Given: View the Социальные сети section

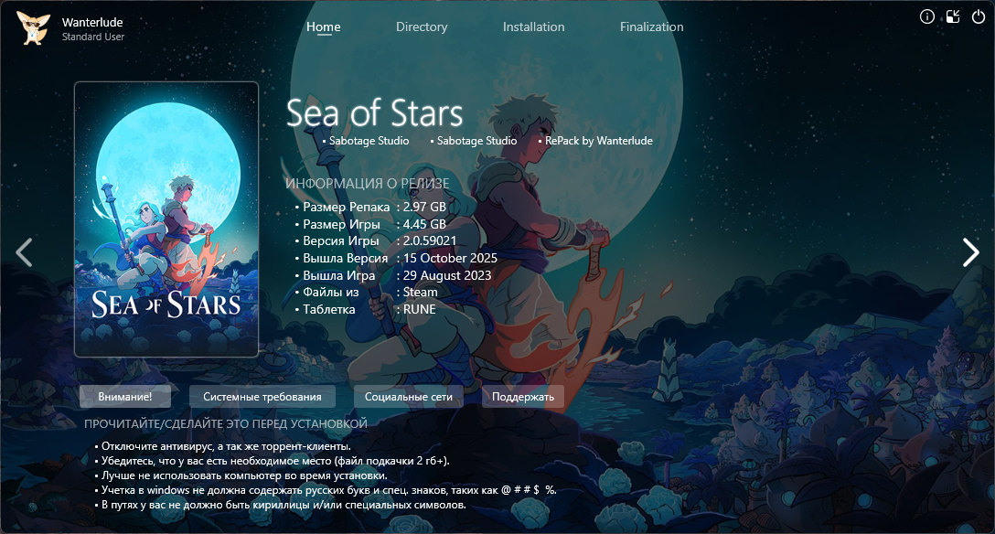Looking at the screenshot, I should click(x=409, y=396).
